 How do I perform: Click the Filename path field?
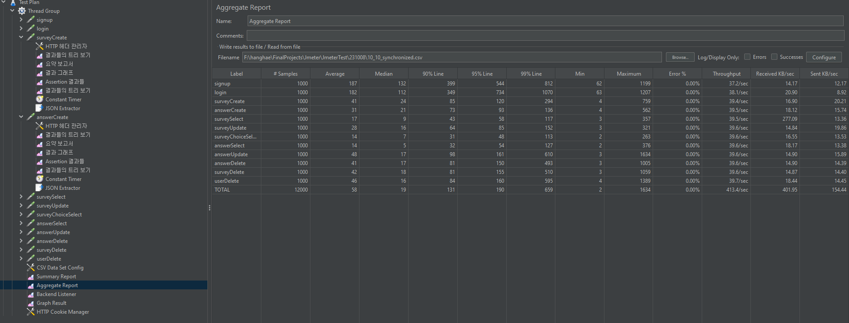452,57
